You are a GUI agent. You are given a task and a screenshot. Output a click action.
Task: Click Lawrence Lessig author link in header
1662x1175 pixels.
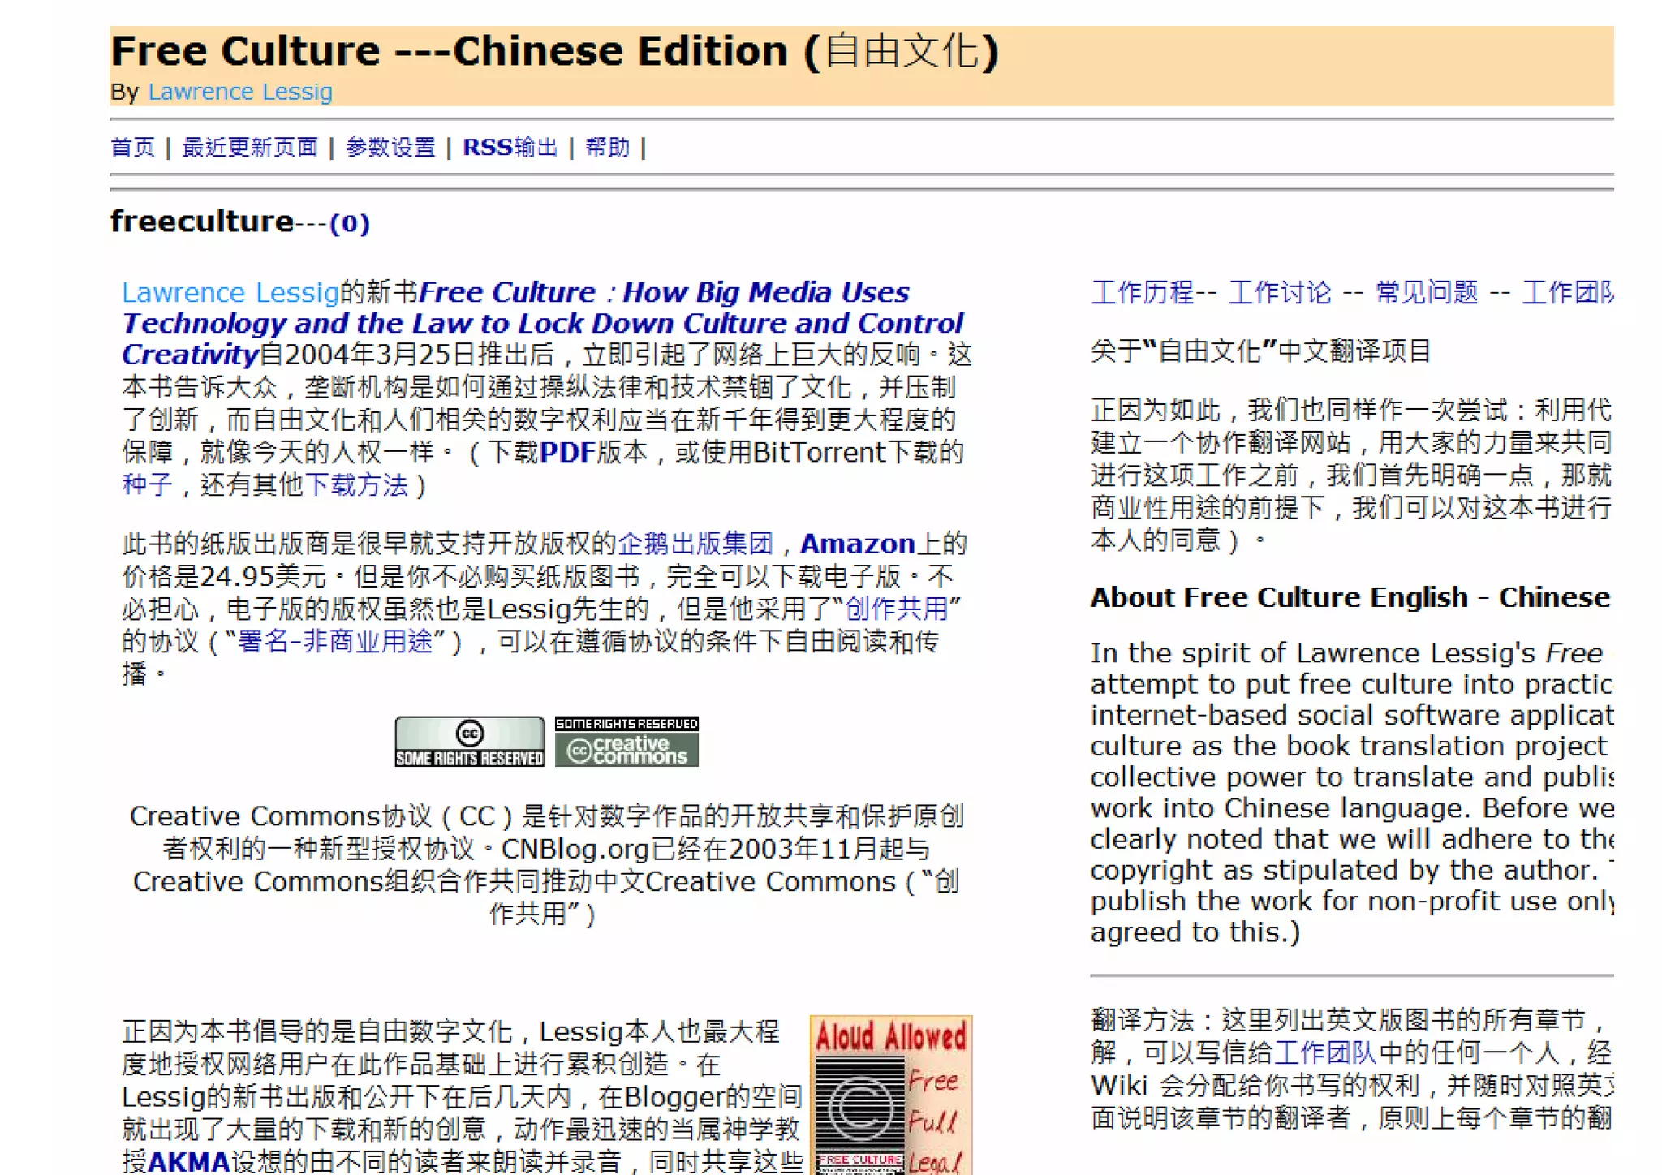(240, 93)
